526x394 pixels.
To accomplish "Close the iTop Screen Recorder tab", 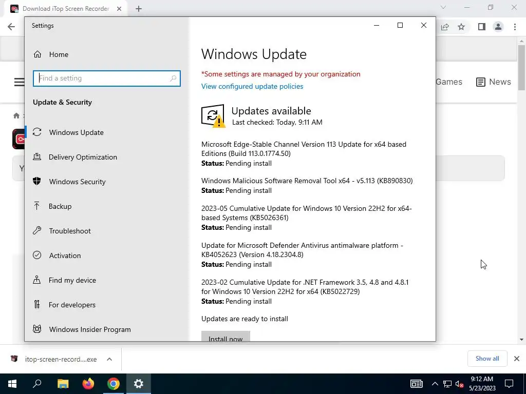I will [119, 9].
